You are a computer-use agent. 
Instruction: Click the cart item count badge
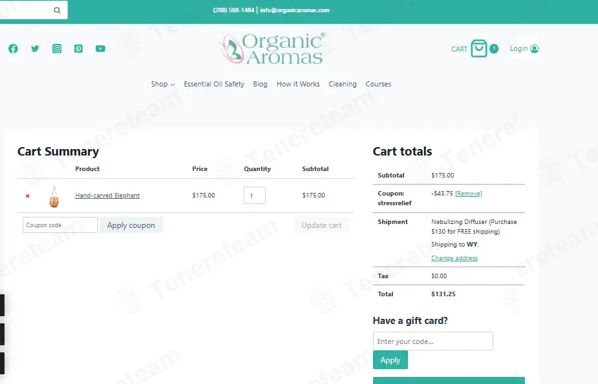pyautogui.click(x=494, y=48)
